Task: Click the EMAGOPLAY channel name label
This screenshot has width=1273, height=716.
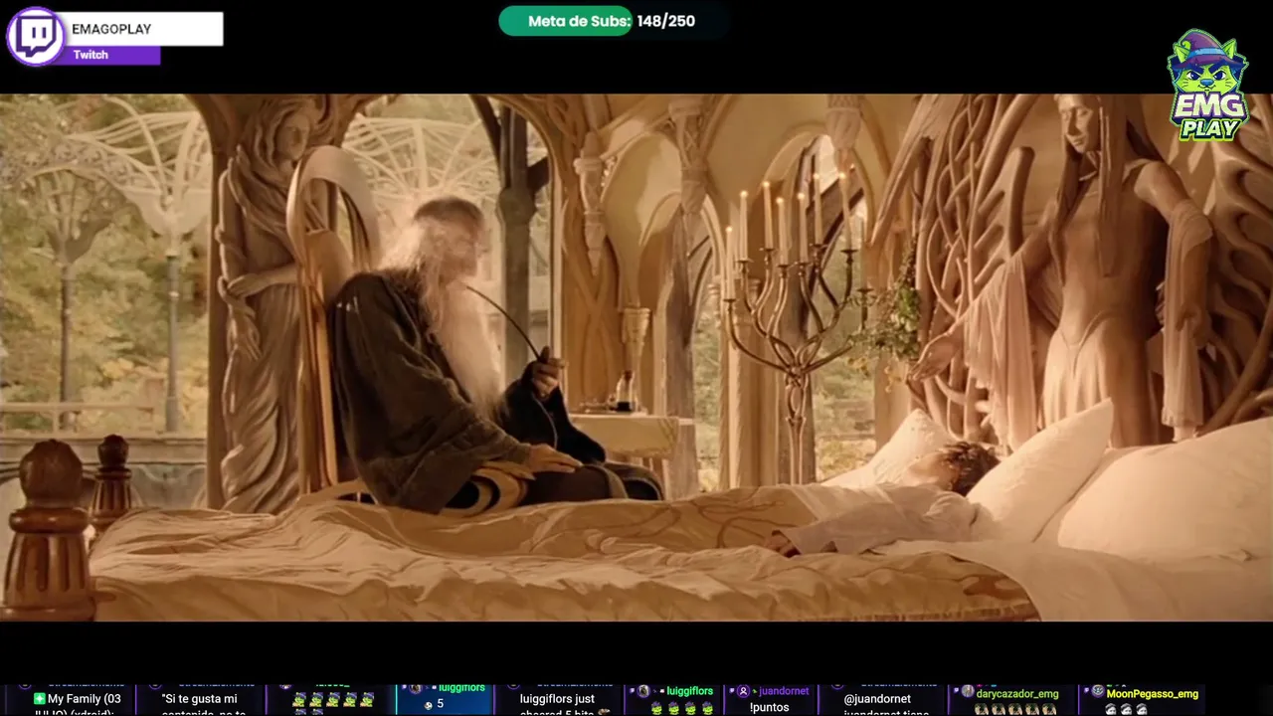Action: coord(111,29)
